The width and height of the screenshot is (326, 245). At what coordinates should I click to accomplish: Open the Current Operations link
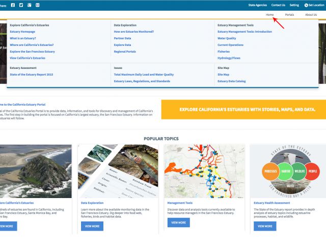click(230, 45)
